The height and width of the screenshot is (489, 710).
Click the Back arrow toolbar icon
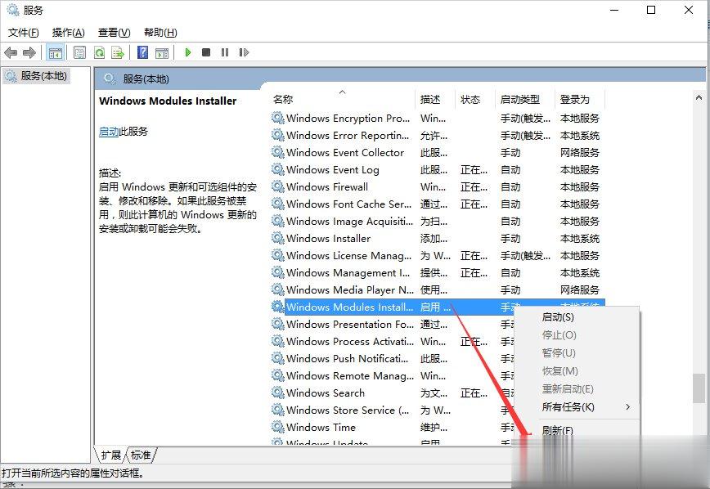pyautogui.click(x=11, y=53)
